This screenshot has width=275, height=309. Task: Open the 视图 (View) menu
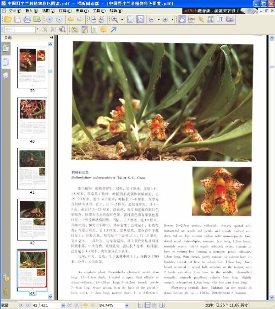pos(49,11)
